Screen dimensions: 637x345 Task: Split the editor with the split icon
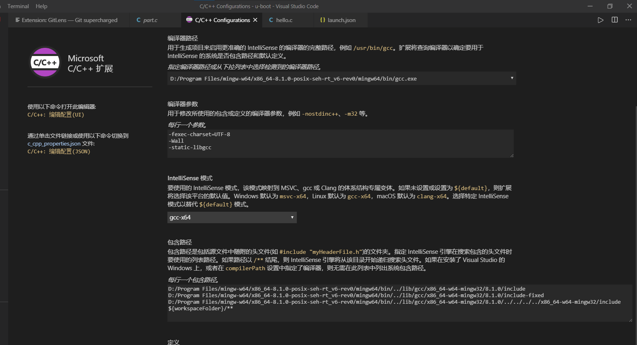614,20
